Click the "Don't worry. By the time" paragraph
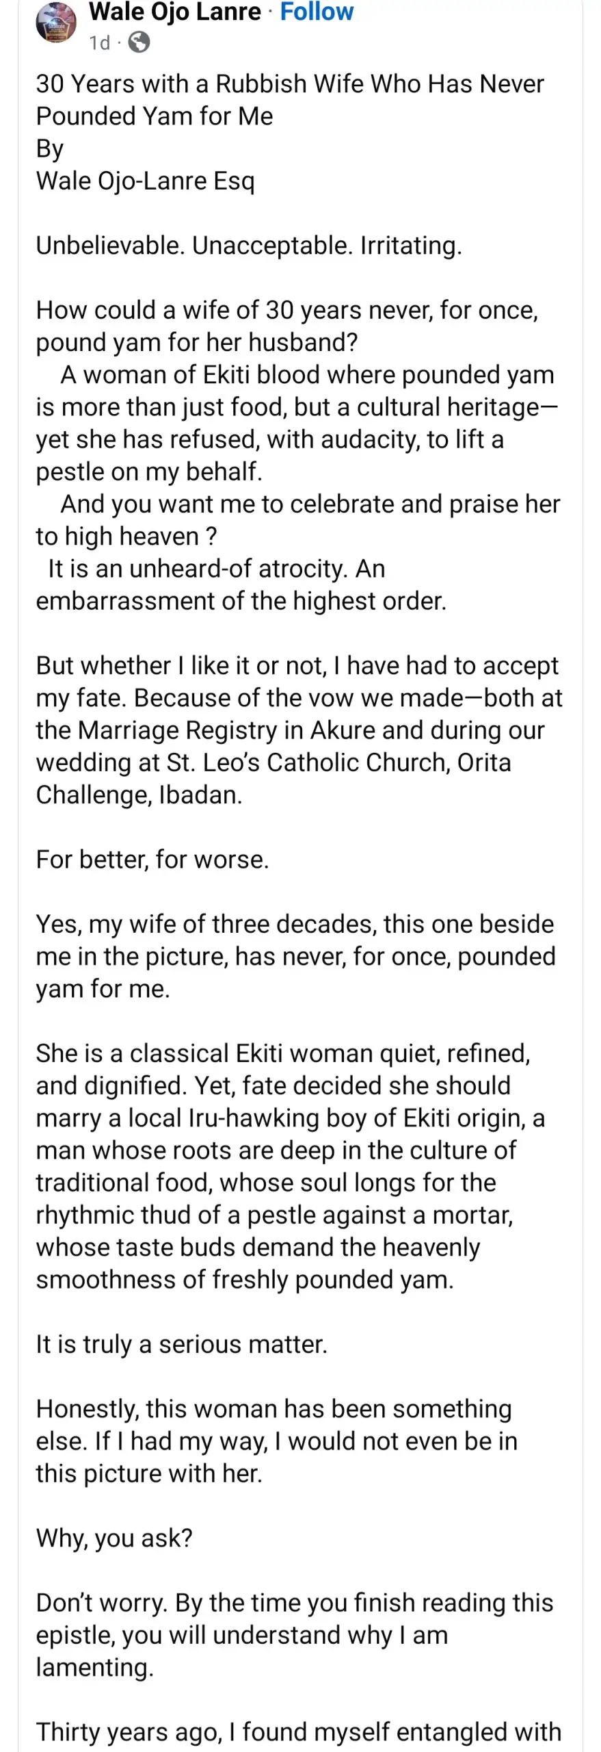This screenshot has width=601, height=1752. pyautogui.click(x=294, y=1635)
